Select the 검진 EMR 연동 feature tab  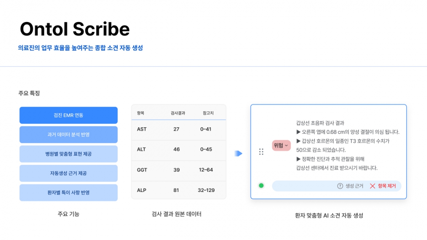(68, 115)
